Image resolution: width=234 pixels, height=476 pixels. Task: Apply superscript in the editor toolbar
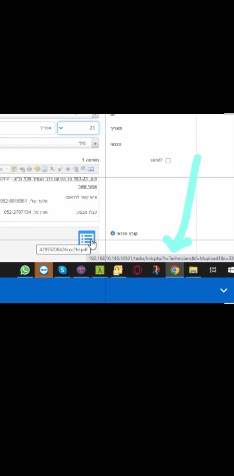60,169
